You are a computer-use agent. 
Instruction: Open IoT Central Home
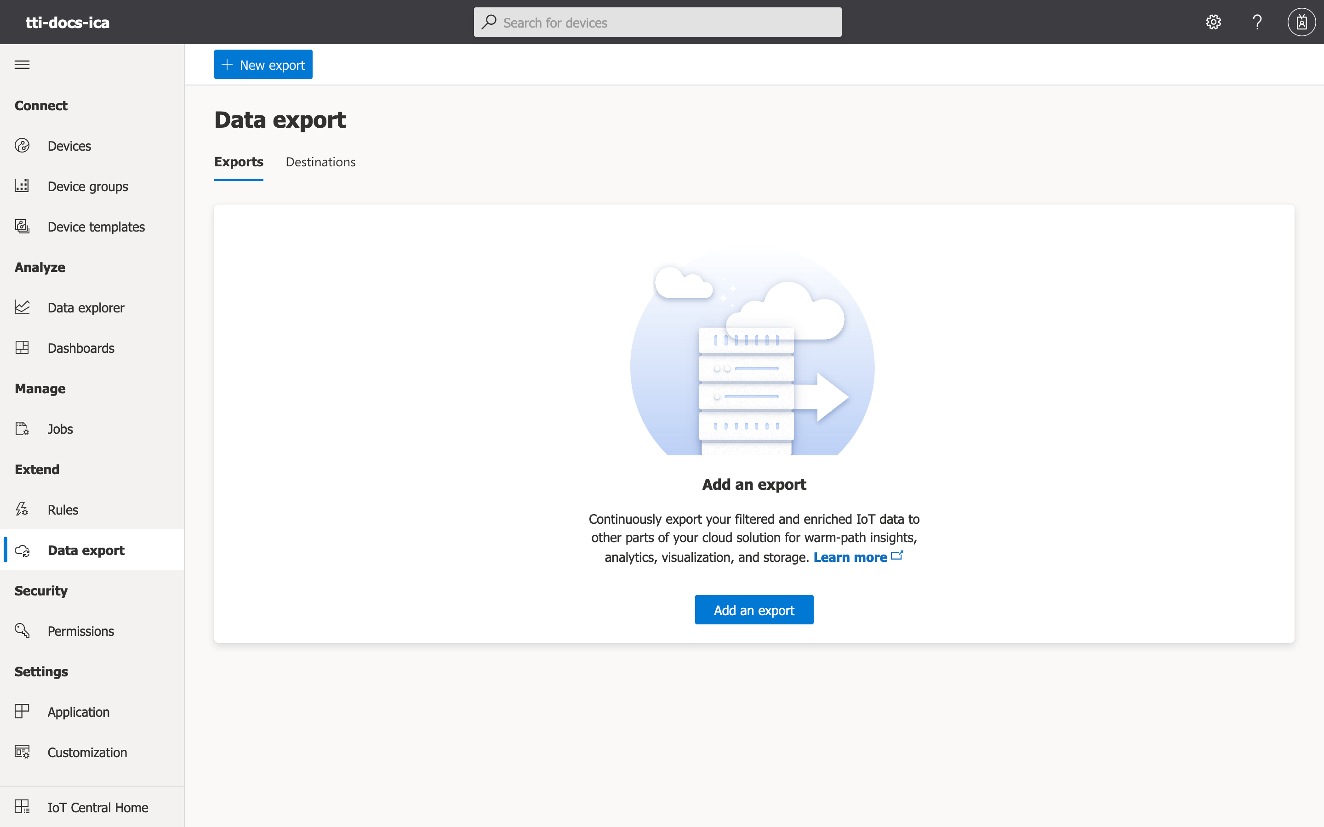97,807
